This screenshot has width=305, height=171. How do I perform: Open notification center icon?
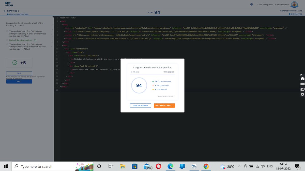(x=298, y=166)
